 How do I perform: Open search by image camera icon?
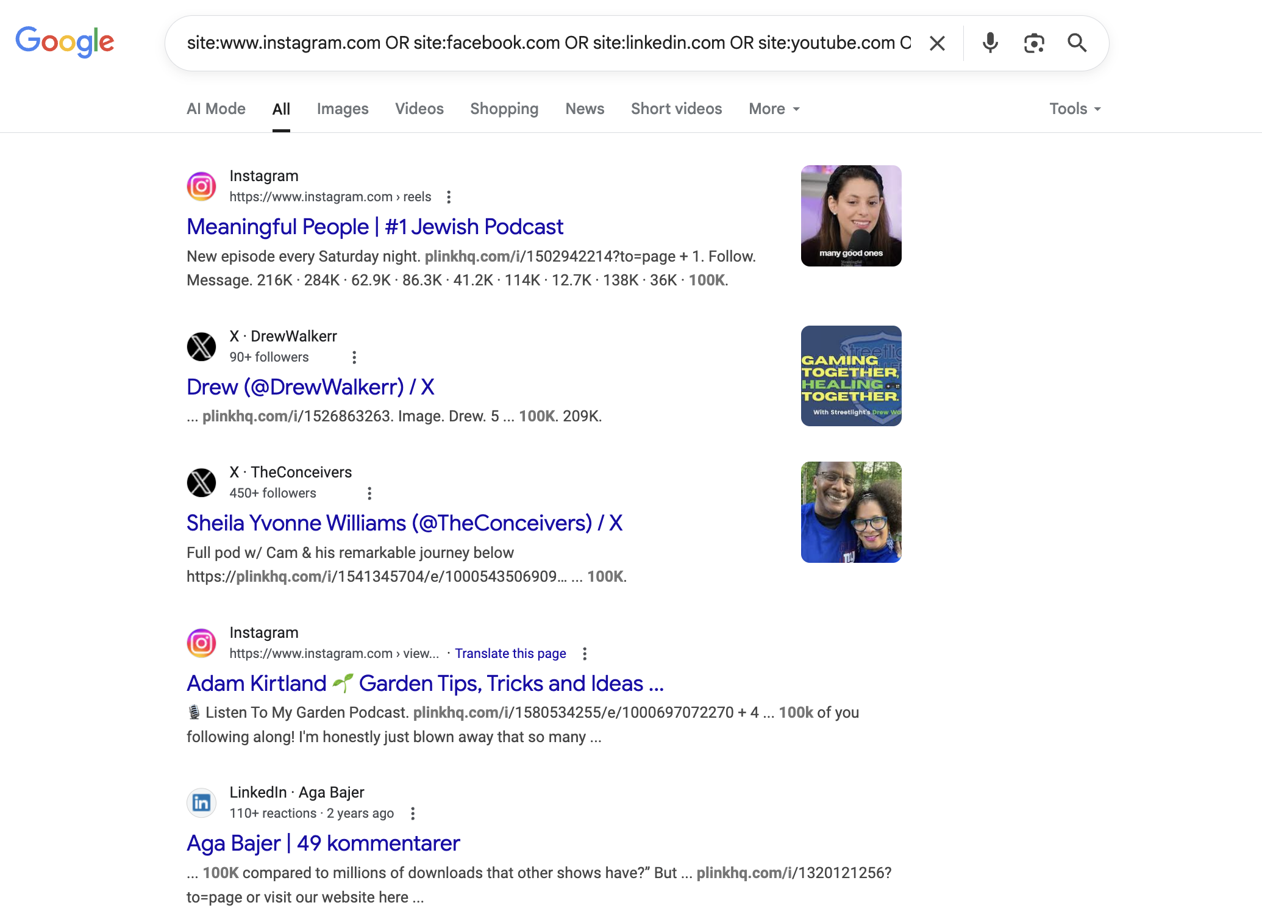click(x=1033, y=43)
